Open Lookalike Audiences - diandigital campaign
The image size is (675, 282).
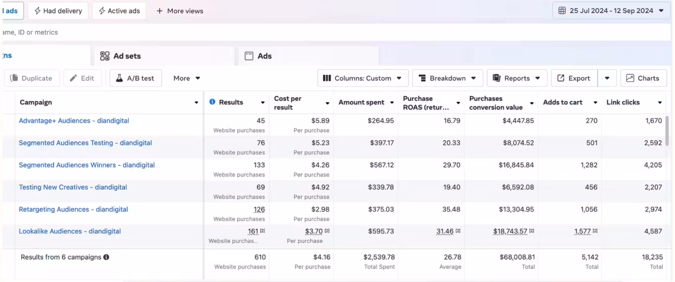point(70,231)
